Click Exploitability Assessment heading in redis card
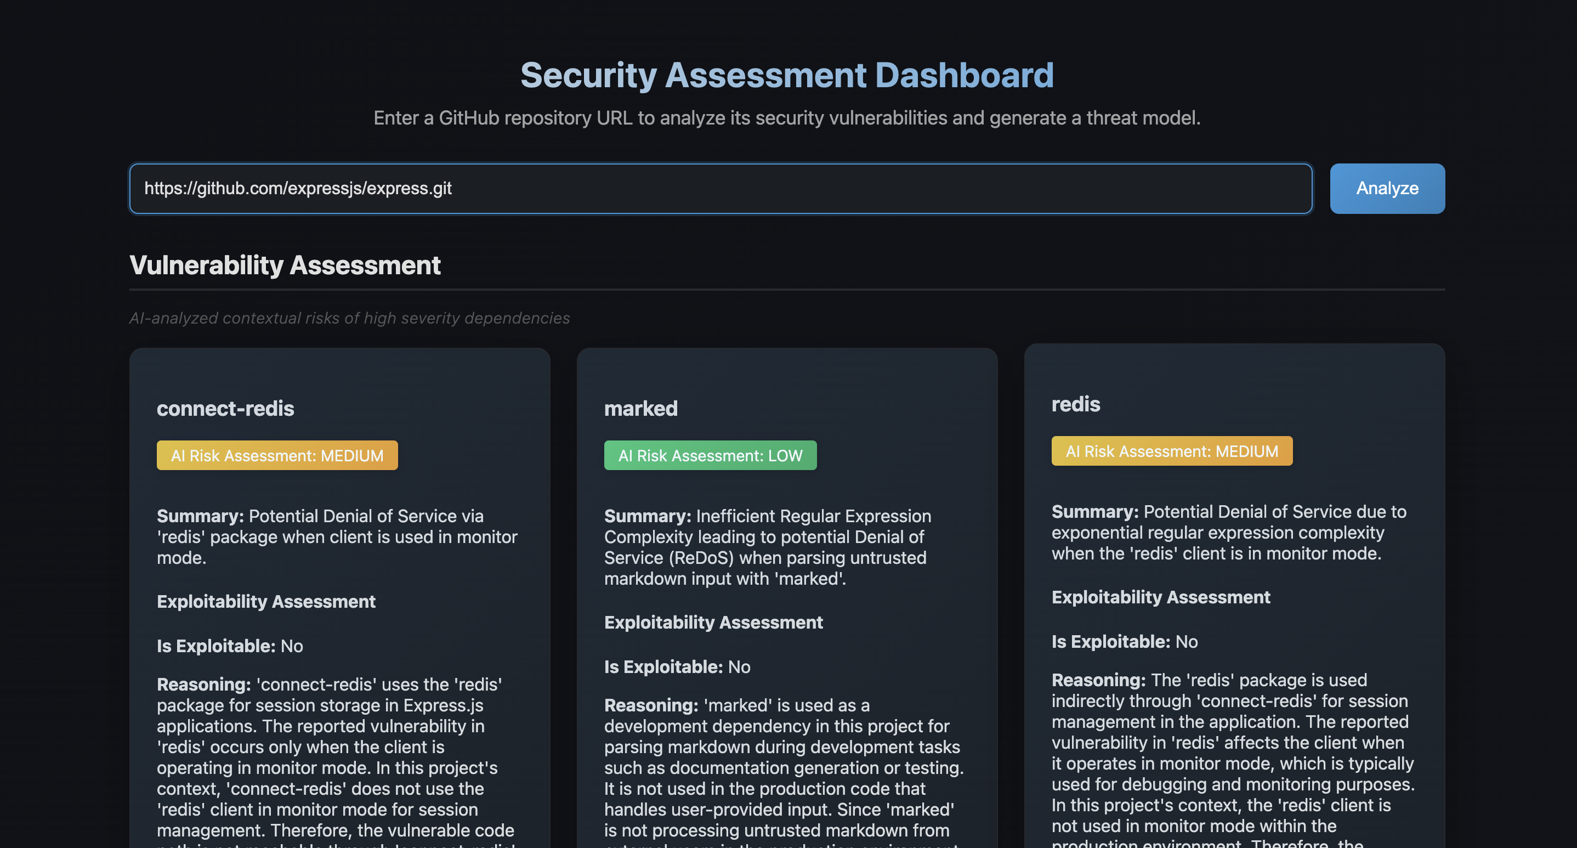 [x=1161, y=597]
